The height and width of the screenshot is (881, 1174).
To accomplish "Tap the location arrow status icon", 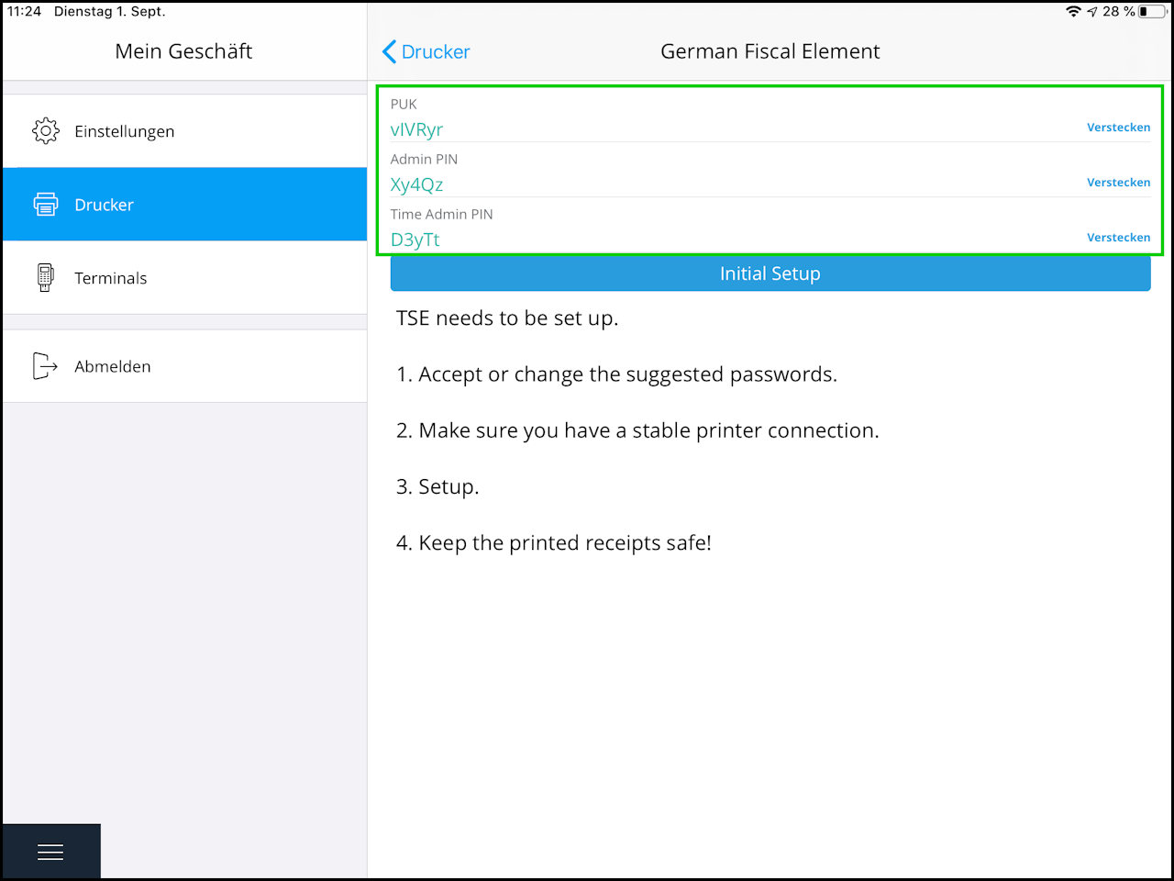I will [1092, 12].
